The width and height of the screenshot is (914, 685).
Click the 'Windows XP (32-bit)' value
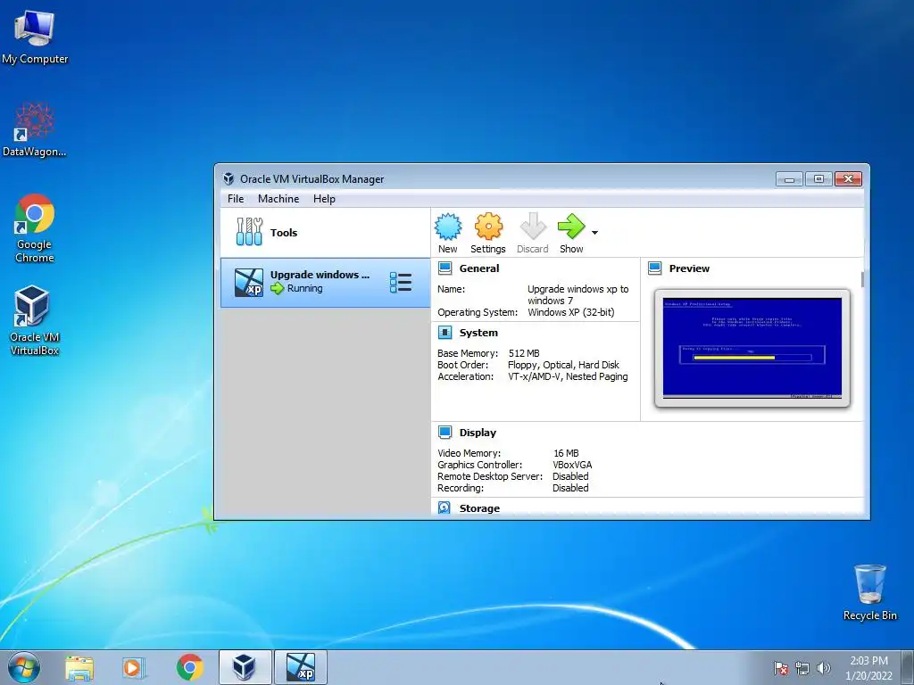point(571,312)
